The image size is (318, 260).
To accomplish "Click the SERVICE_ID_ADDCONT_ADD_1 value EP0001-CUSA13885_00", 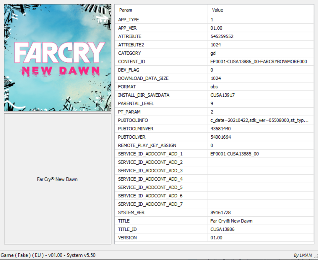I will click(x=234, y=154).
